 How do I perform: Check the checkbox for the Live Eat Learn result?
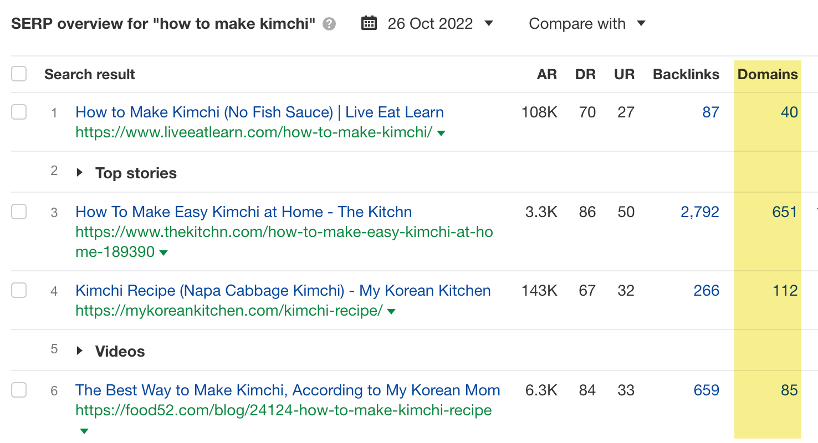tap(19, 111)
